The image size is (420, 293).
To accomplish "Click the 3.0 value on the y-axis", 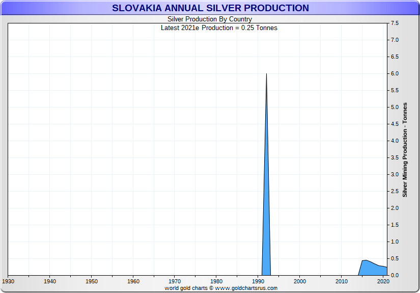I will pyautogui.click(x=394, y=175).
